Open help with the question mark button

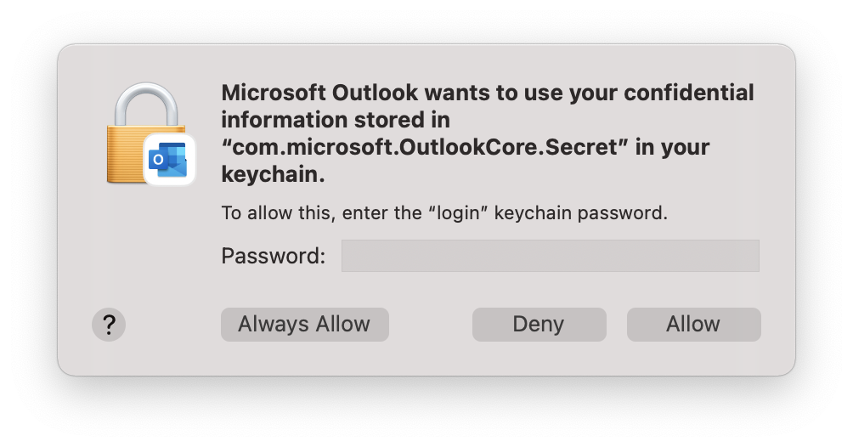coord(109,325)
